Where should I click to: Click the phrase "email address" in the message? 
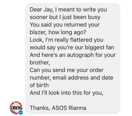coord(71,78)
